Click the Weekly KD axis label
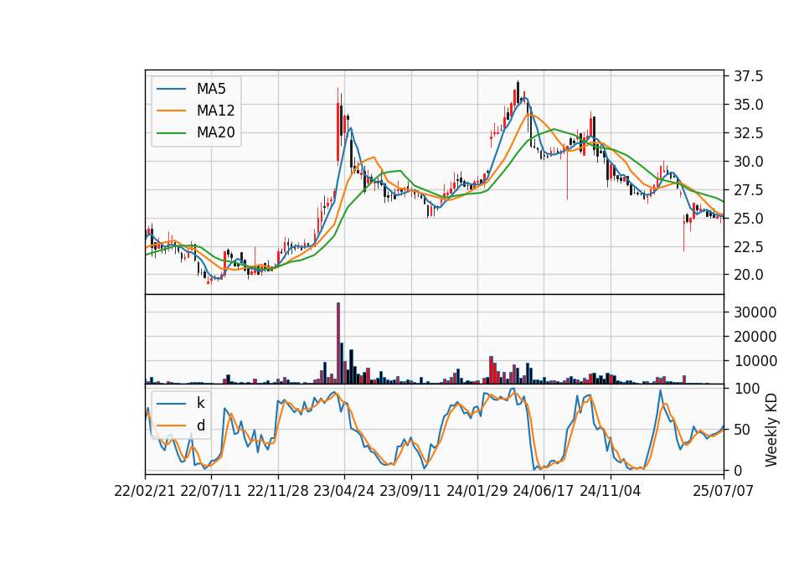Image resolution: width=804 pixels, height=578 pixels. pos(770,430)
